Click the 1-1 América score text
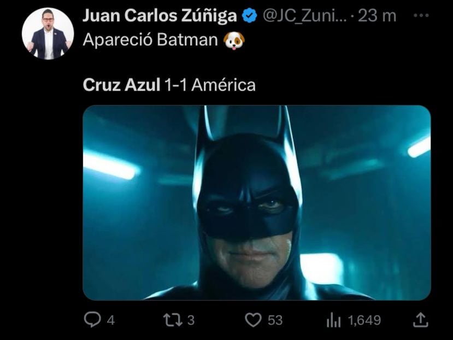The width and height of the screenshot is (453, 340). click(x=210, y=85)
